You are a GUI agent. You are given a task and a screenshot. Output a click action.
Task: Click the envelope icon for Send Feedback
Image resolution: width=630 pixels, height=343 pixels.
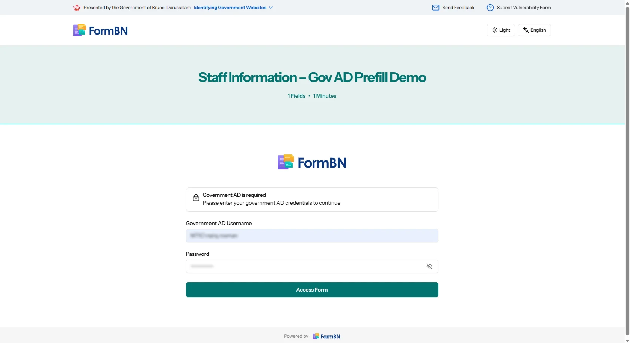[435, 8]
